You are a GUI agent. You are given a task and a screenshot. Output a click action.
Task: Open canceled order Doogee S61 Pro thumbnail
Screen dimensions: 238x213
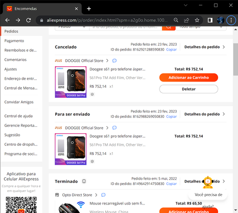pos(70,82)
